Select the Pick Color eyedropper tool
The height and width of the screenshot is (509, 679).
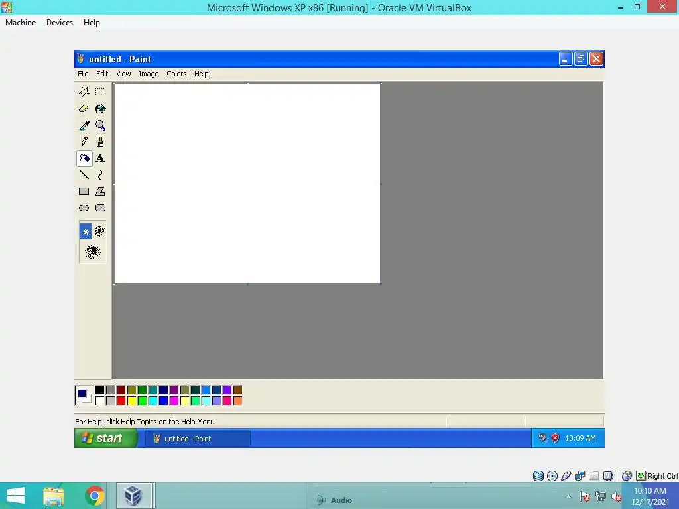click(x=84, y=125)
